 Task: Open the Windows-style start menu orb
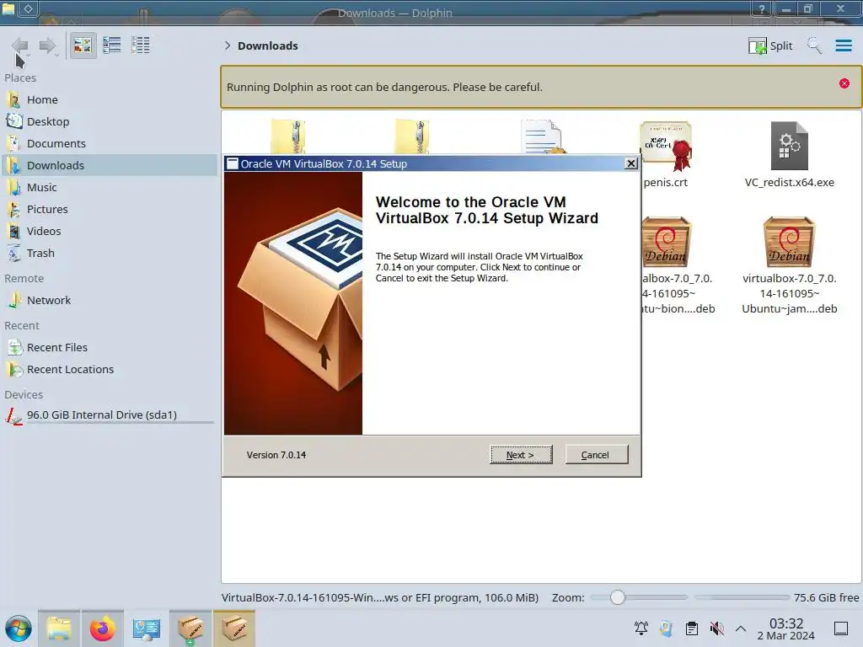19,628
